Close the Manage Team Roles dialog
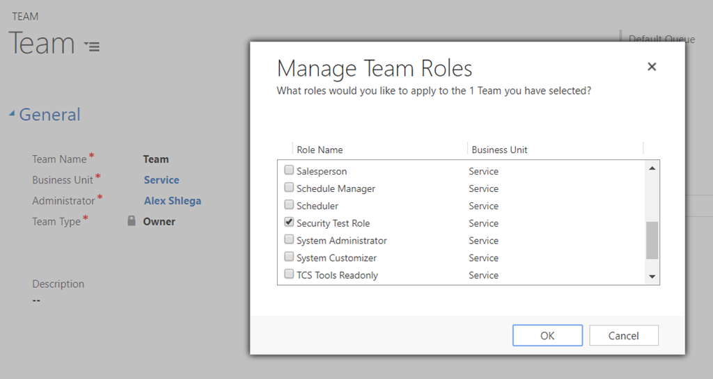The width and height of the screenshot is (713, 379). click(652, 67)
